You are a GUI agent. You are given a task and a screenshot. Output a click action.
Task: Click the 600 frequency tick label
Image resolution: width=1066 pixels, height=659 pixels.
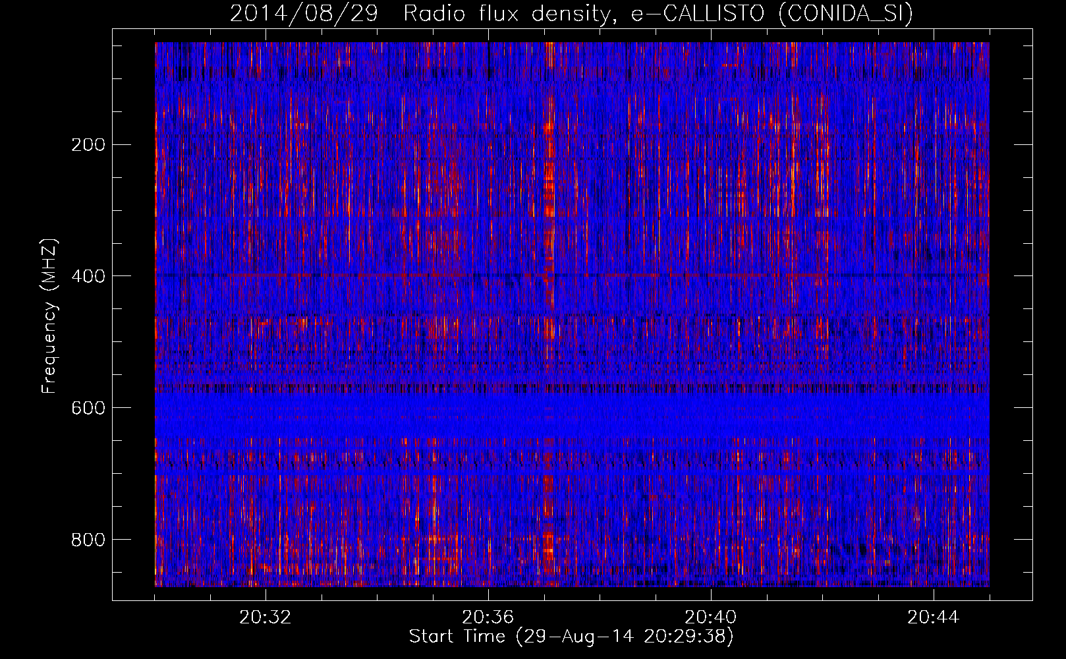tap(88, 408)
